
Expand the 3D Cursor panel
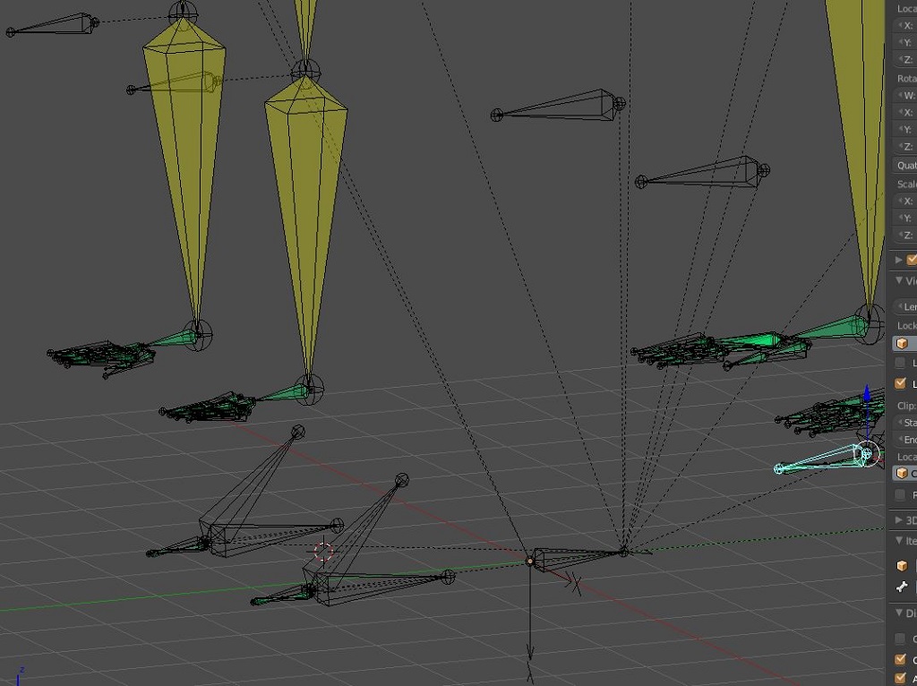click(x=899, y=520)
